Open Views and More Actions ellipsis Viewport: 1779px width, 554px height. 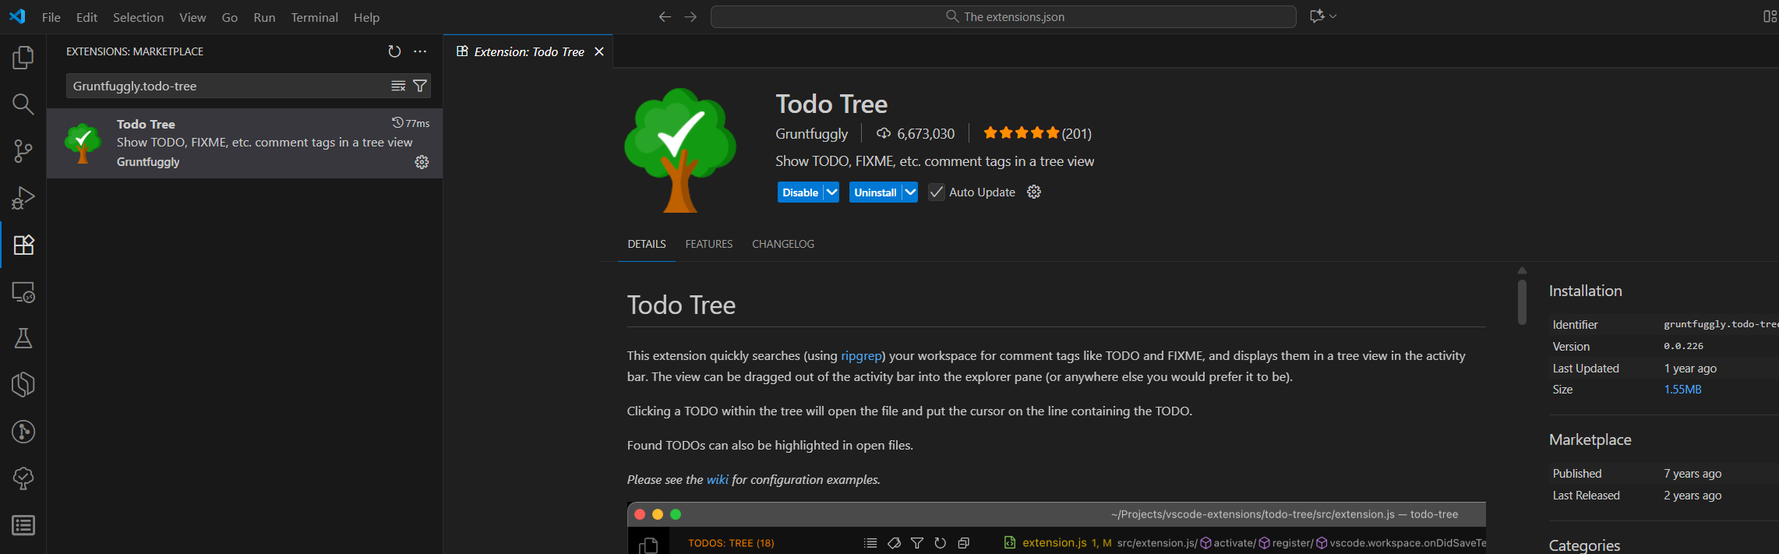[420, 51]
